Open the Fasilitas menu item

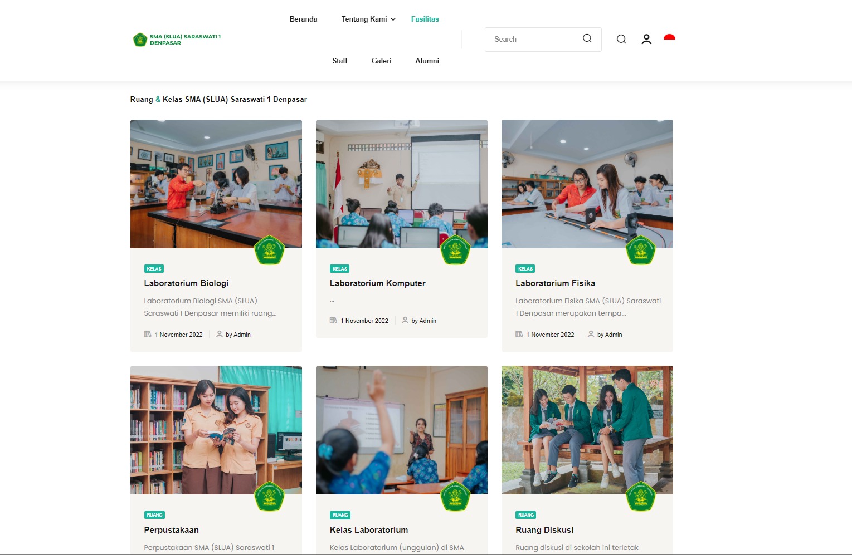click(425, 19)
